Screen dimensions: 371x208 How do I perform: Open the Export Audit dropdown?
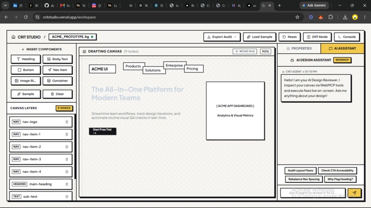coord(222,37)
